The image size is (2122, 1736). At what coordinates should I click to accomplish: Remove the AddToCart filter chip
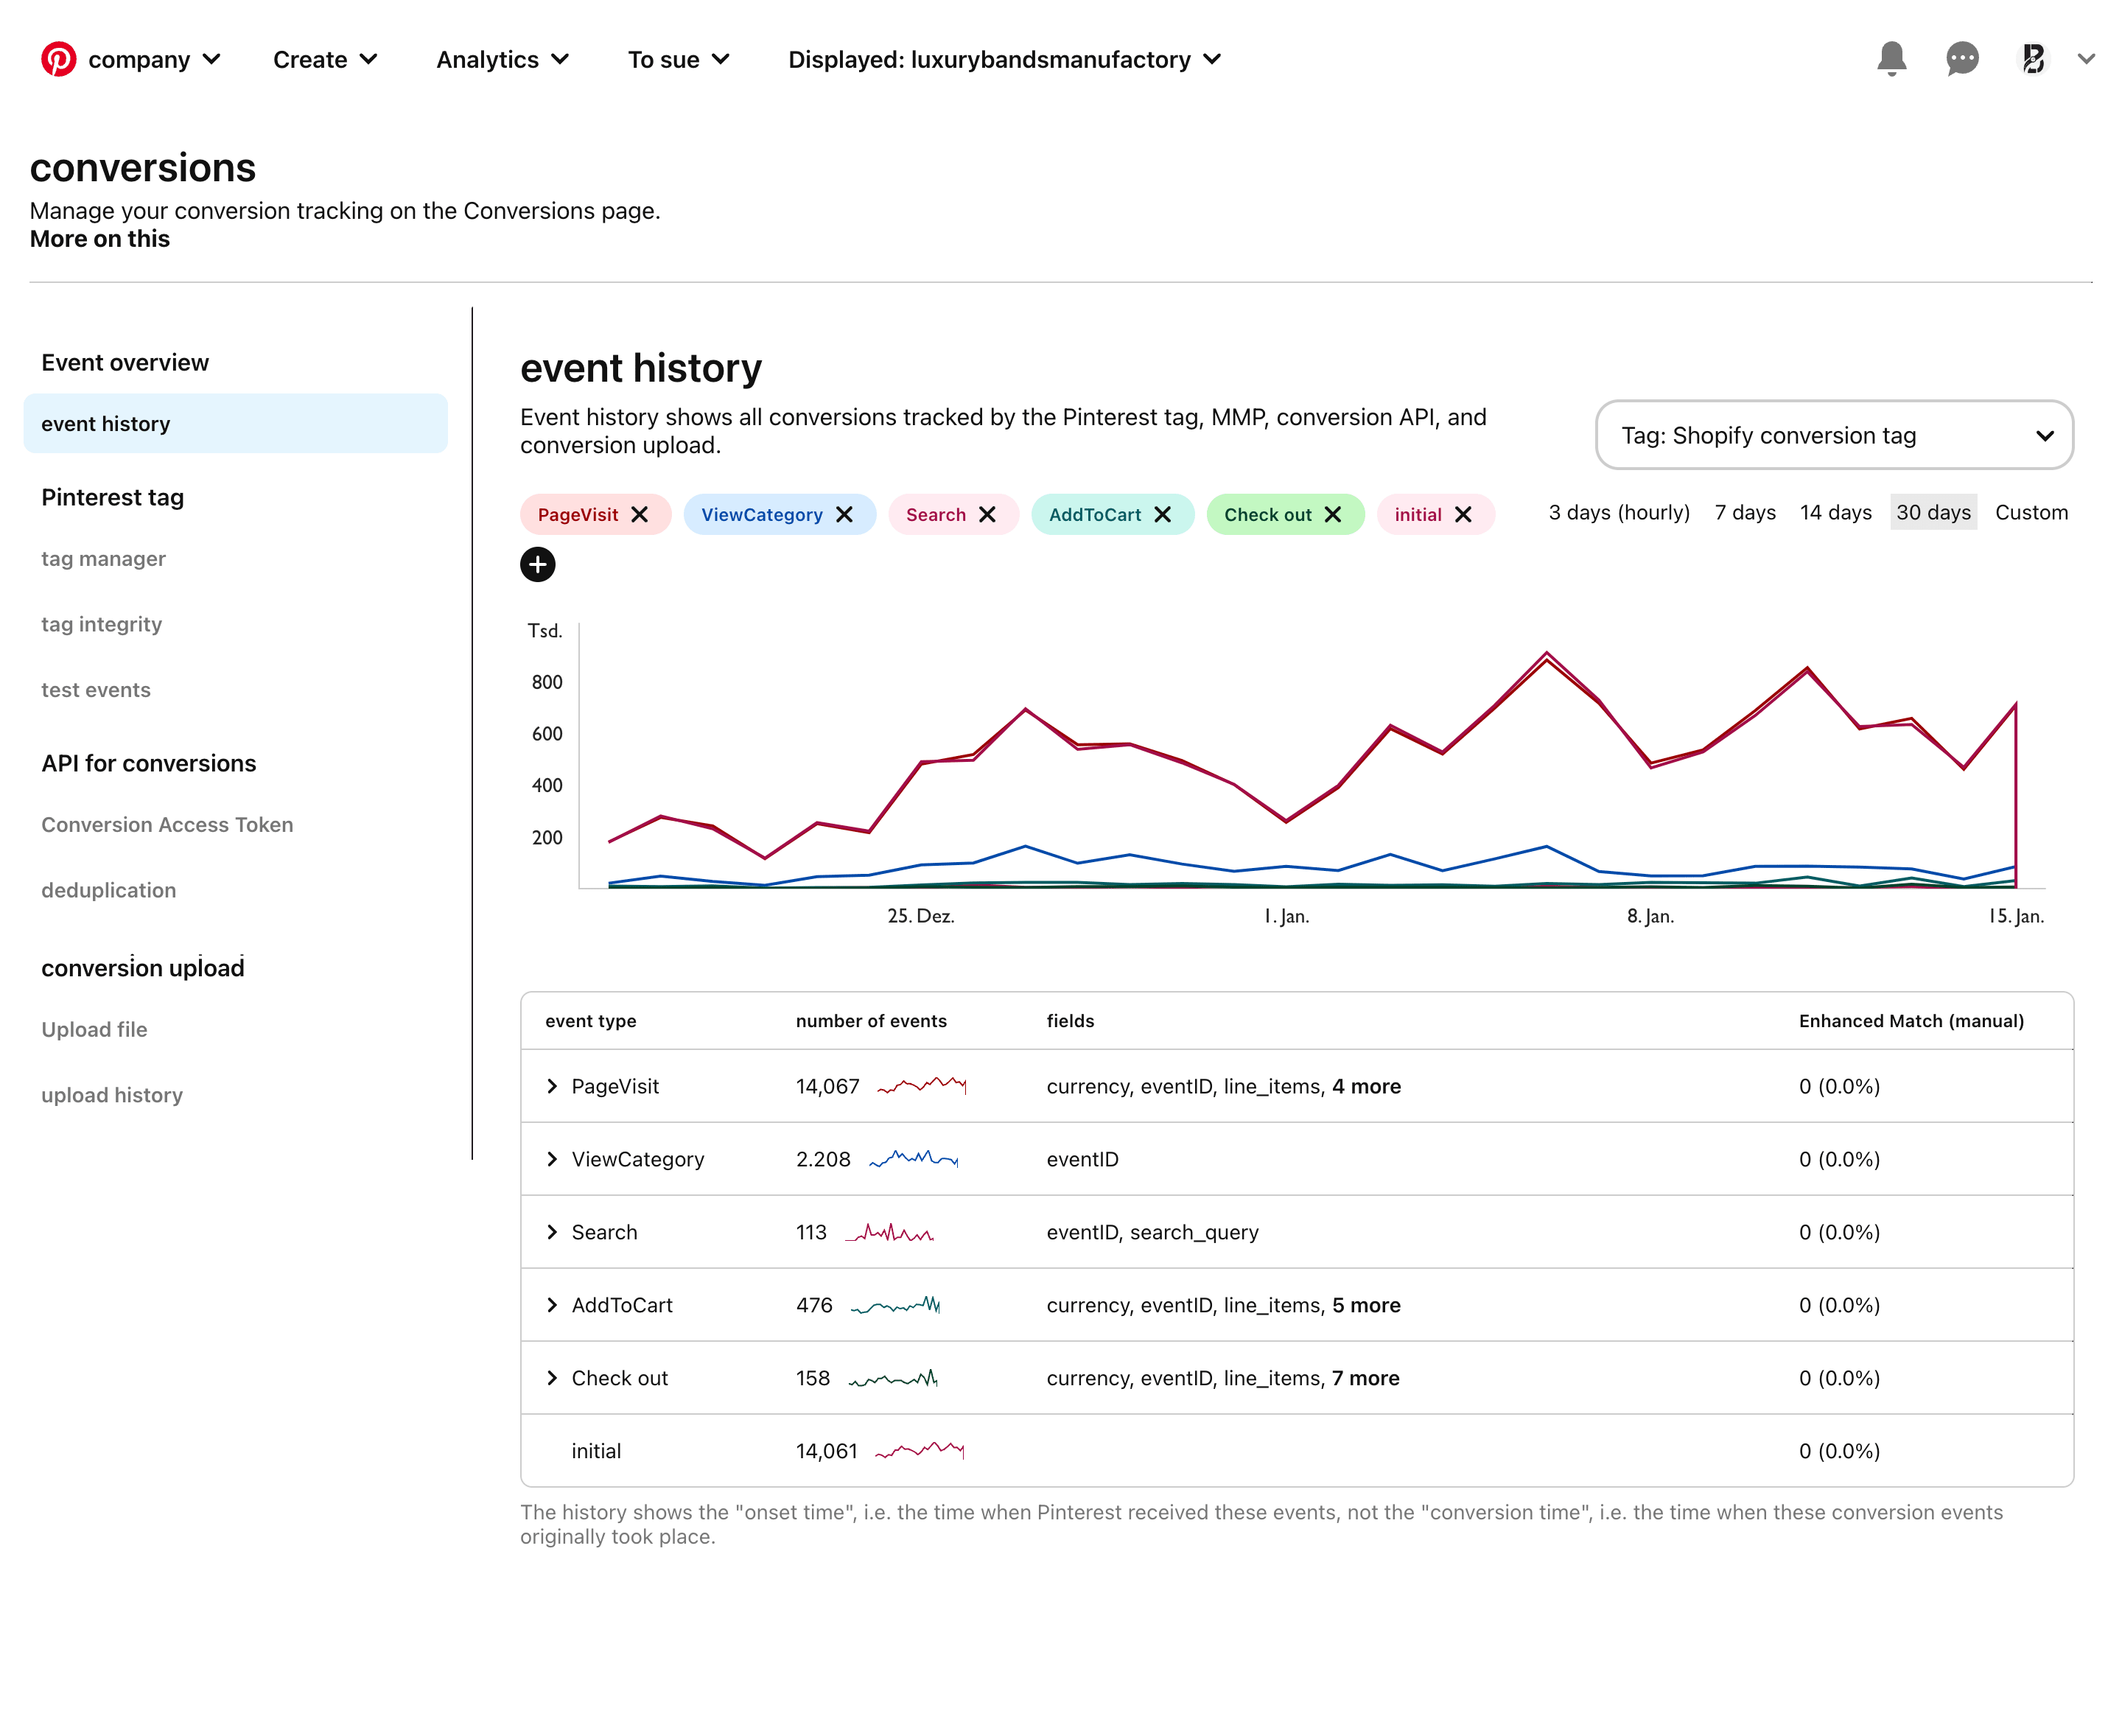[x=1162, y=515]
